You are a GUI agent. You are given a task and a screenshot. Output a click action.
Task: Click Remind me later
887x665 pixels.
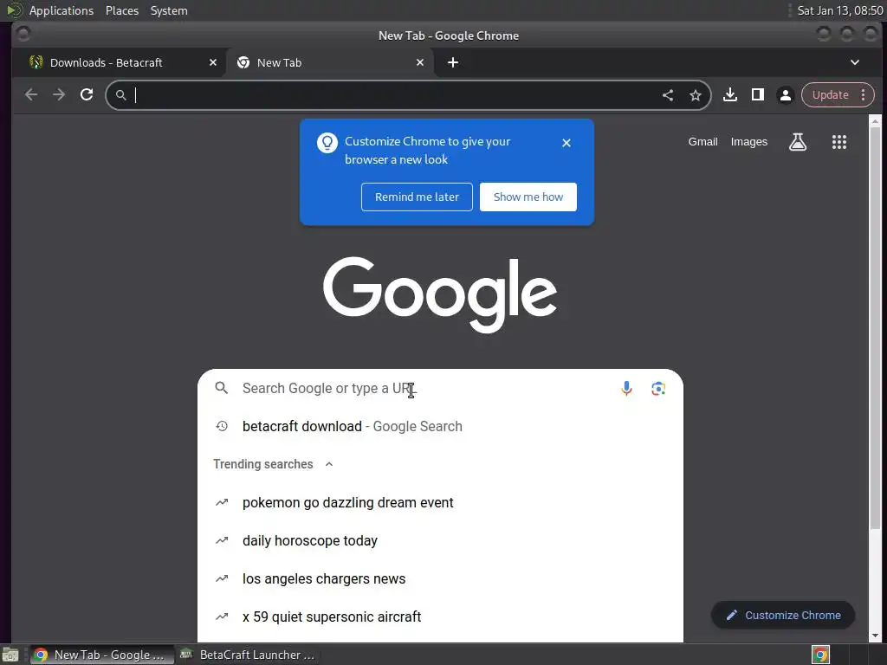(417, 197)
